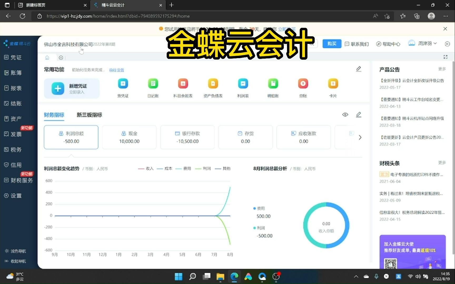Screen dimensions: 455x284
Task: Open the 科目余额表 shortcut icon
Action: click(183, 84)
